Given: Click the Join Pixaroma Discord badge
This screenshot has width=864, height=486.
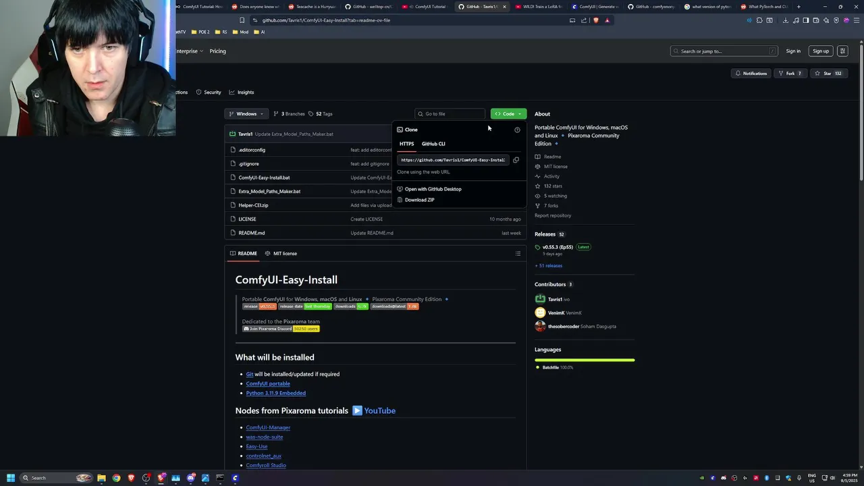Looking at the screenshot, I should [281, 329].
